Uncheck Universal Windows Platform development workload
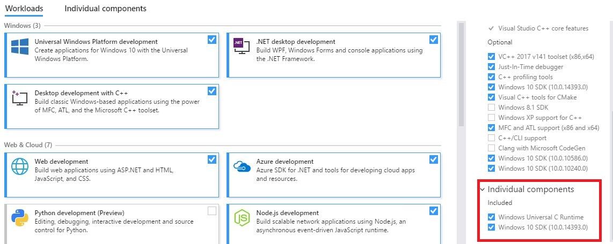This screenshot has height=244, width=613. [x=212, y=40]
